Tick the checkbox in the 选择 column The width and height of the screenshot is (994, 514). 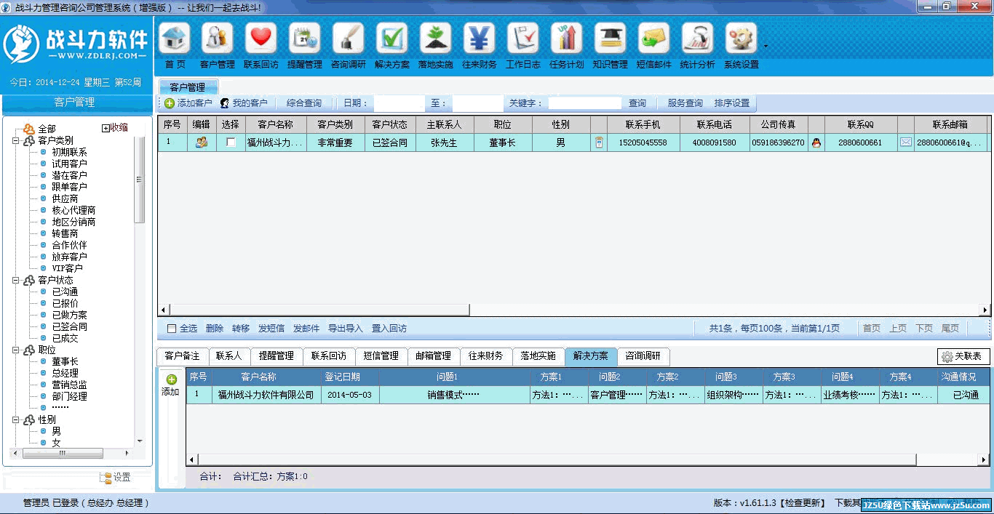[x=231, y=142]
